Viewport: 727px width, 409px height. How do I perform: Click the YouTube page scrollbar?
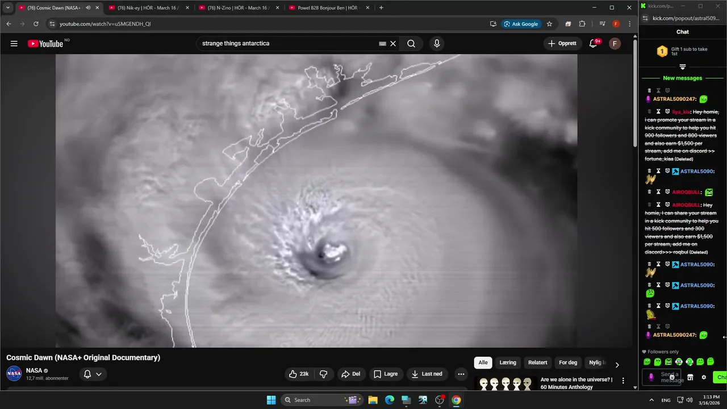635,95
